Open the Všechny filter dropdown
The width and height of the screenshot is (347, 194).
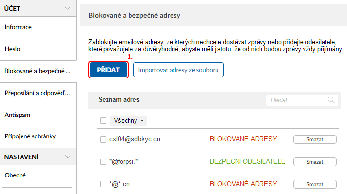point(128,121)
